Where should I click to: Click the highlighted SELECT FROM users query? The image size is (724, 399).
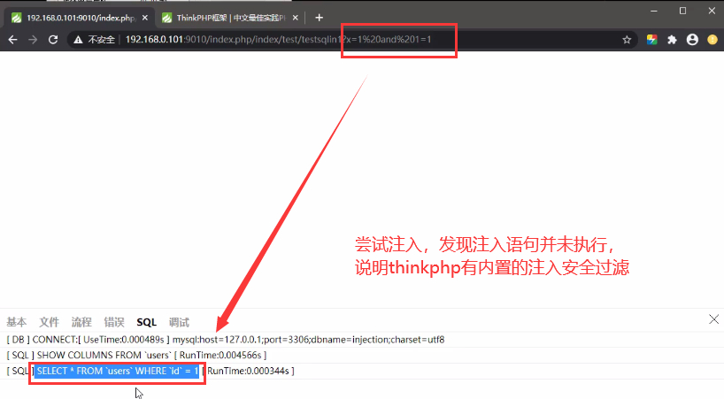119,370
